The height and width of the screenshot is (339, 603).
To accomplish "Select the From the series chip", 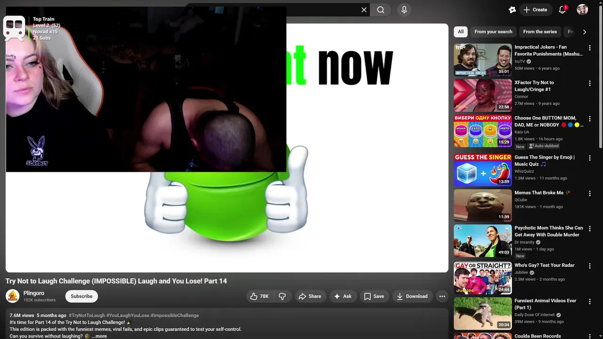I will (x=540, y=32).
